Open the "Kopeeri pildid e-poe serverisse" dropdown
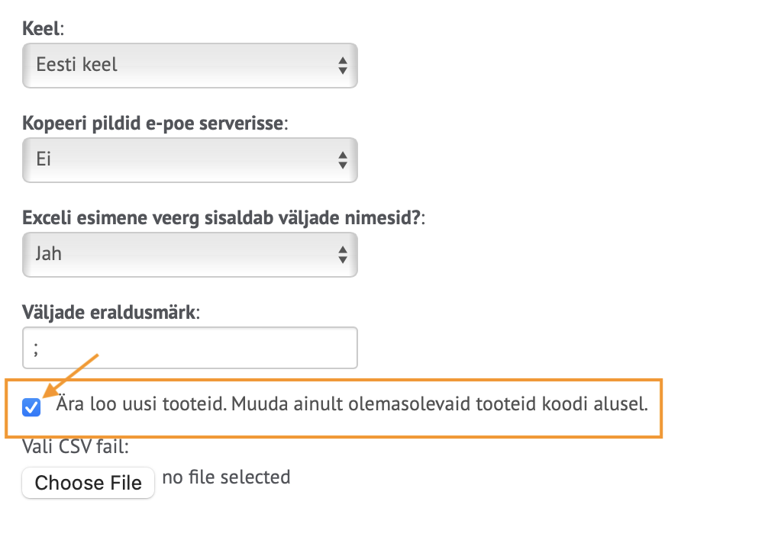 click(x=189, y=160)
